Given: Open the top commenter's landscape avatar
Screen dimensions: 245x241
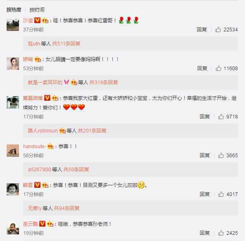Looking at the screenshot, I should pyautogui.click(x=13, y=25).
